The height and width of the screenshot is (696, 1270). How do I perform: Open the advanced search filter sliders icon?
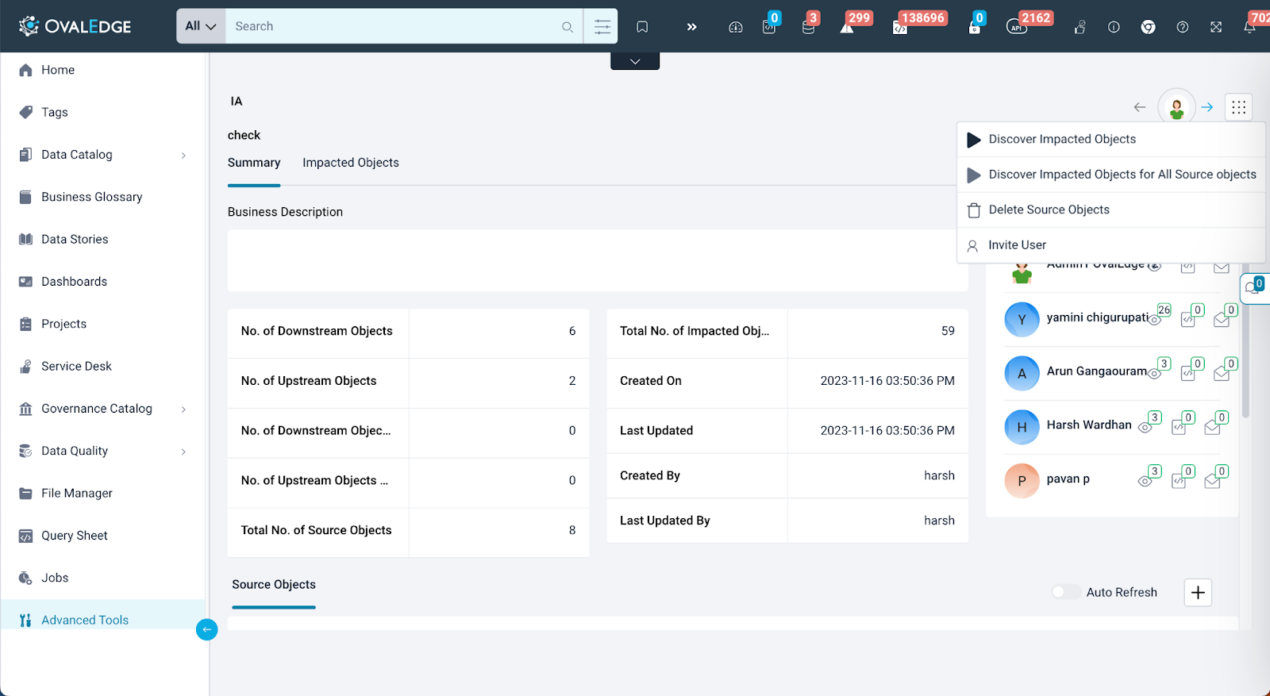tap(602, 27)
